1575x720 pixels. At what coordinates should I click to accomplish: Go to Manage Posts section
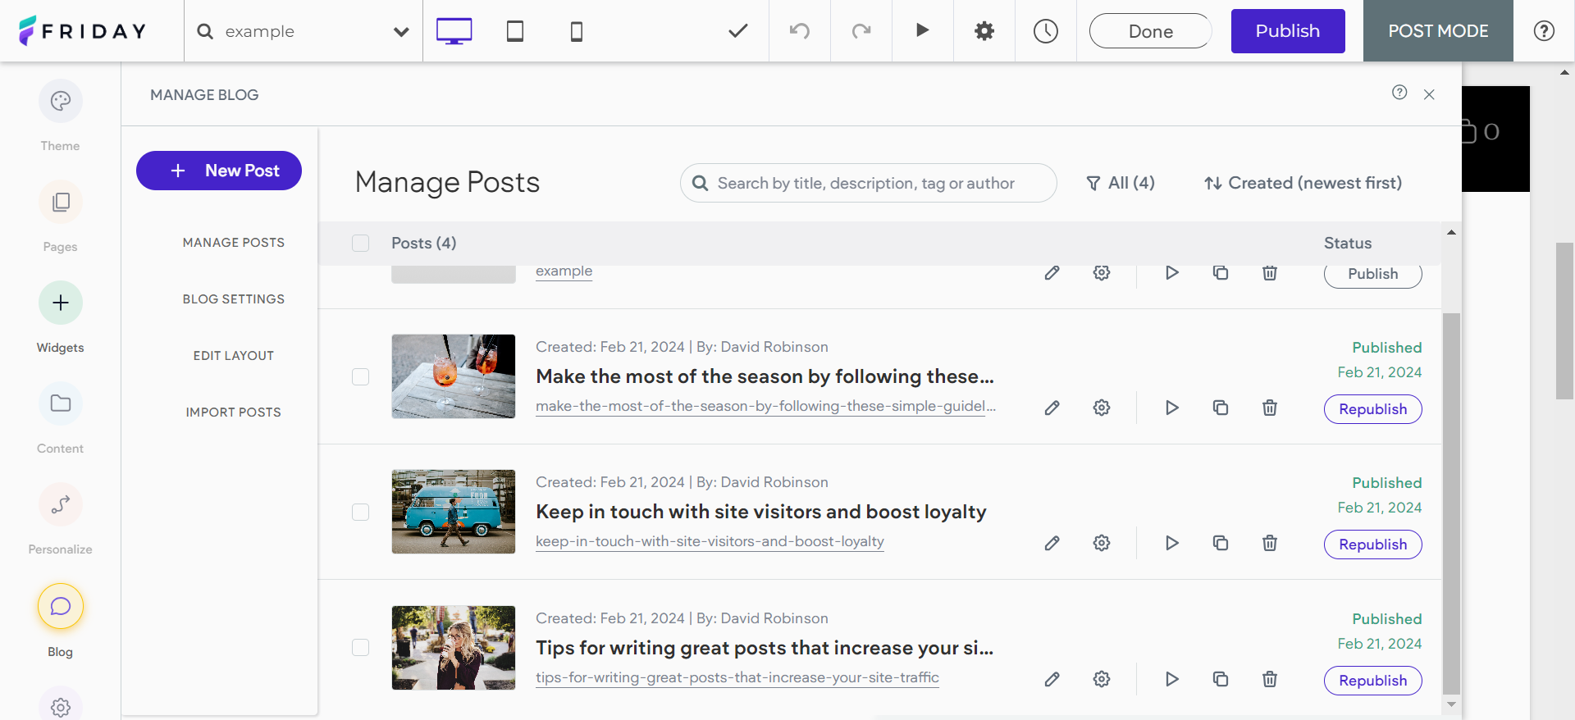(234, 243)
